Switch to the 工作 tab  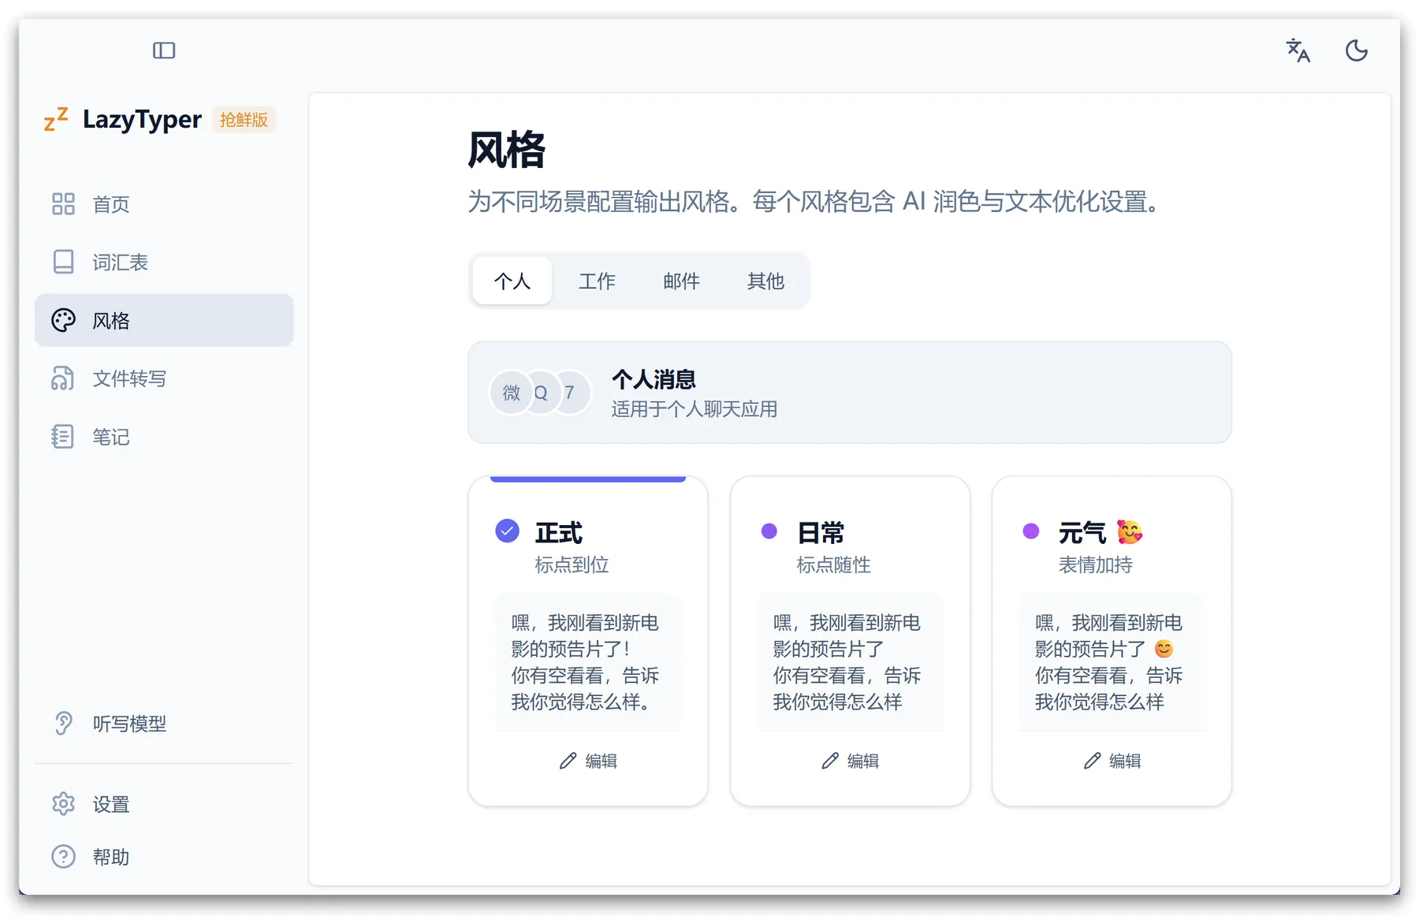pyautogui.click(x=597, y=281)
